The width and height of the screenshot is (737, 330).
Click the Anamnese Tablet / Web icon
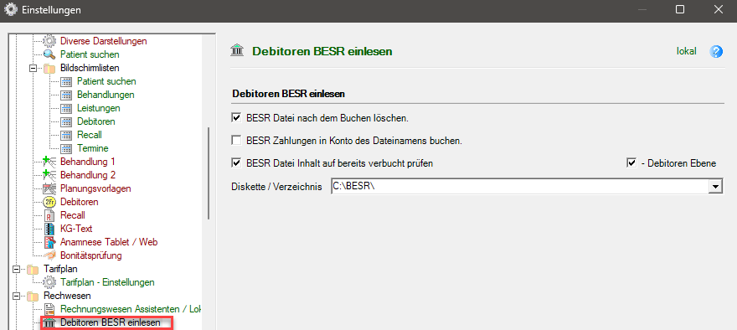[49, 243]
